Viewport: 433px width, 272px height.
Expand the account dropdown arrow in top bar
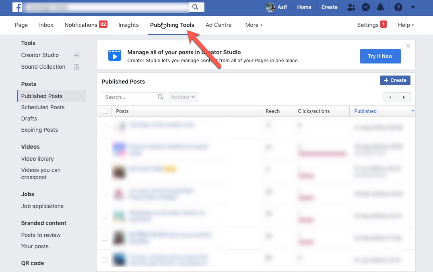point(413,7)
